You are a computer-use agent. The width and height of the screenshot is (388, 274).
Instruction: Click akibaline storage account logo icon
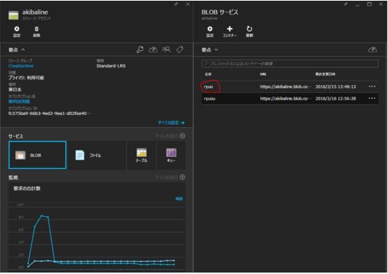pos(13,15)
